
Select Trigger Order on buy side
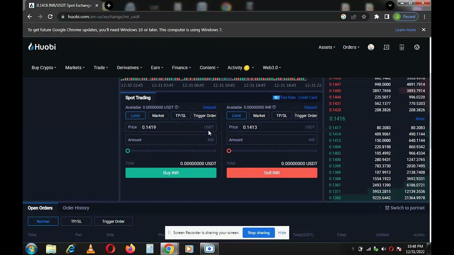205,115
